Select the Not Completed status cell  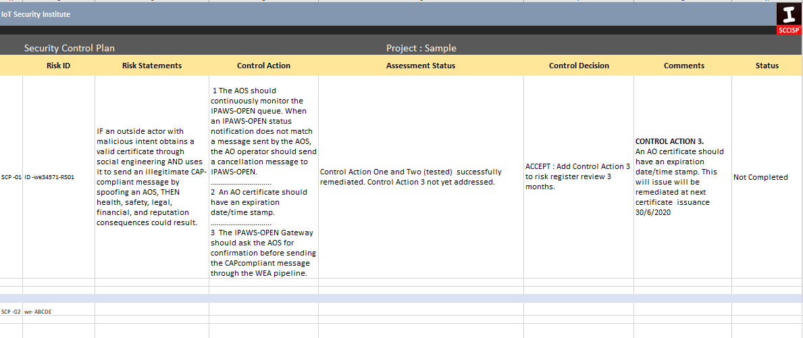click(x=767, y=177)
